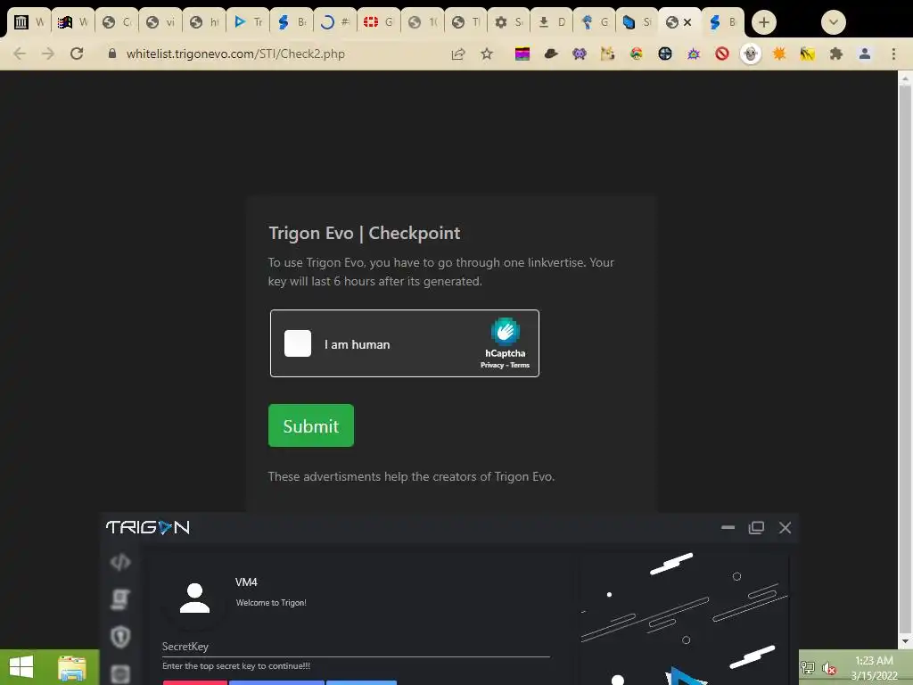Click the orange sunburst extension icon

coord(779,54)
